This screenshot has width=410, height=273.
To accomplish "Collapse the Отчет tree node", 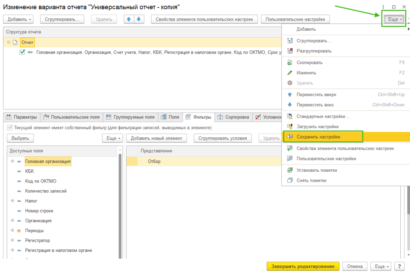I will [x=9, y=42].
